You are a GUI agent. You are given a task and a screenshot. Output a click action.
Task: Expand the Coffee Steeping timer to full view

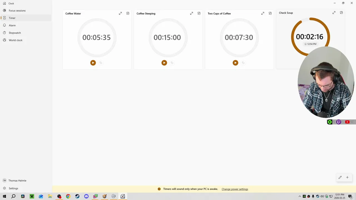pyautogui.click(x=191, y=13)
